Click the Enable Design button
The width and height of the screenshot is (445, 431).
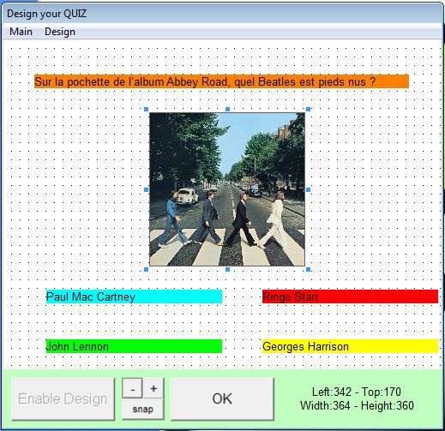(x=63, y=399)
